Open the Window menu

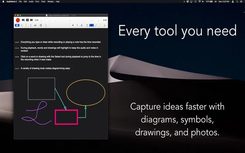coord(51,2)
